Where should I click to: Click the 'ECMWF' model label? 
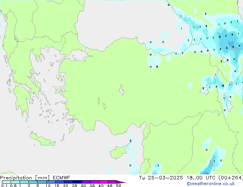tap(62, 178)
